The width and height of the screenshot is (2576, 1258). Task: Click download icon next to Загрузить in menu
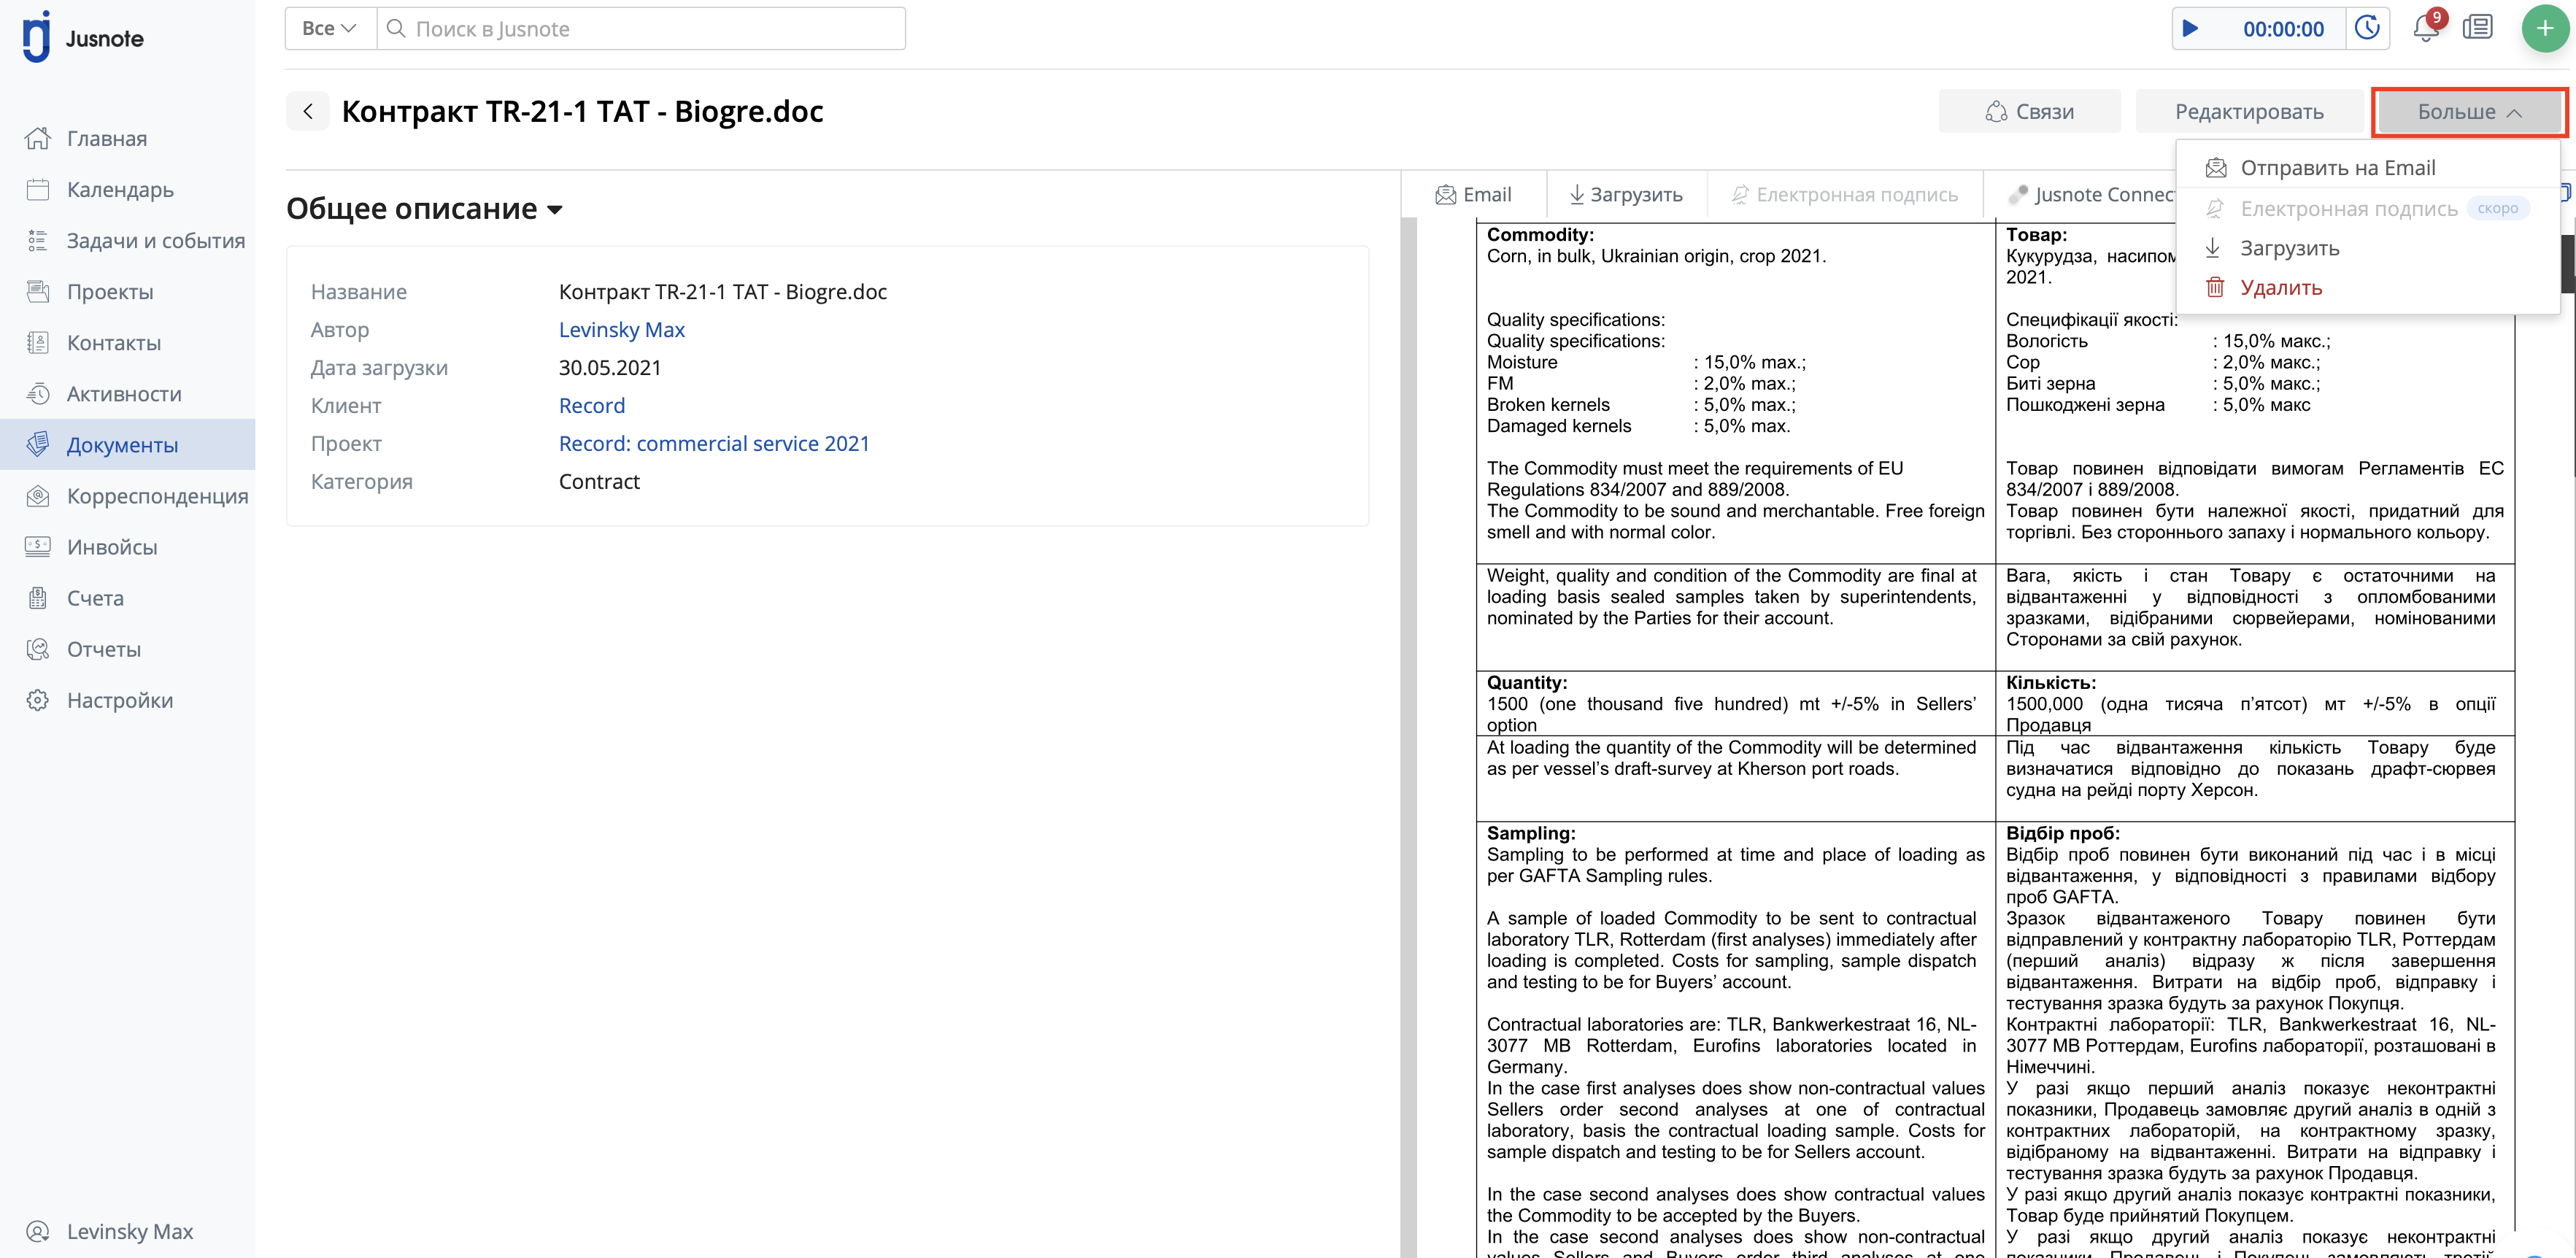pyautogui.click(x=2213, y=247)
